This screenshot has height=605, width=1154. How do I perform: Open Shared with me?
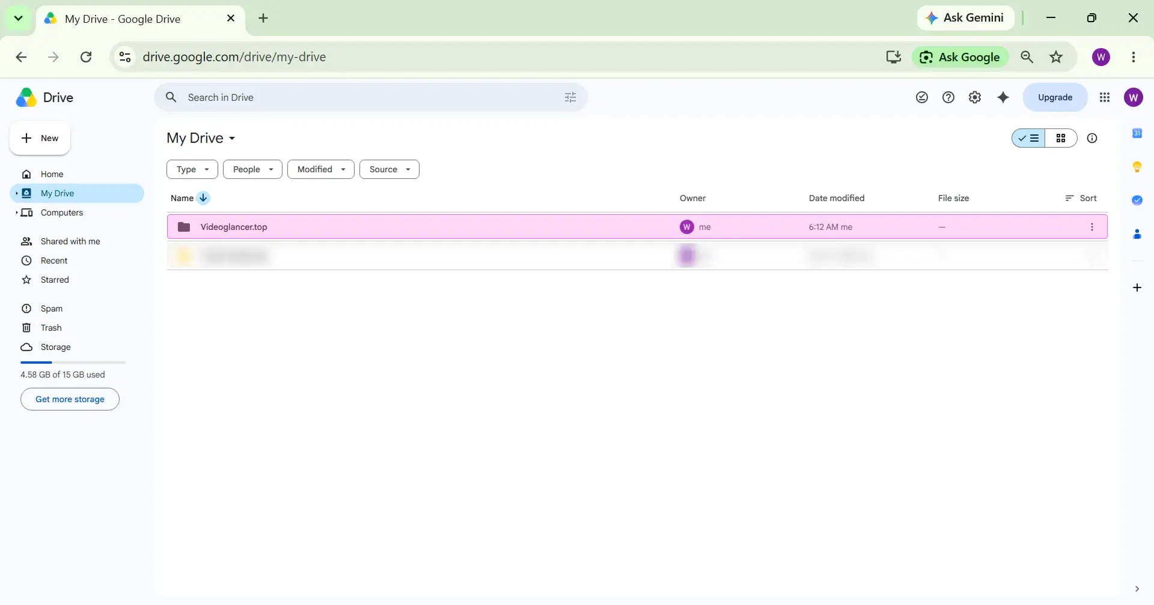click(77, 241)
